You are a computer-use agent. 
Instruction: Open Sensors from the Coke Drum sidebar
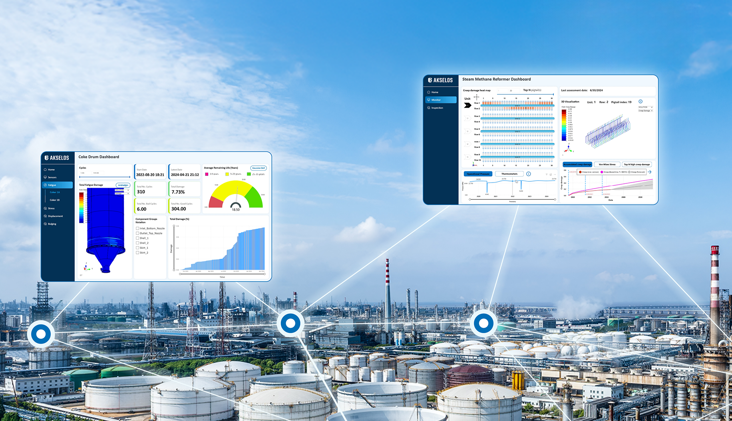coord(46,177)
